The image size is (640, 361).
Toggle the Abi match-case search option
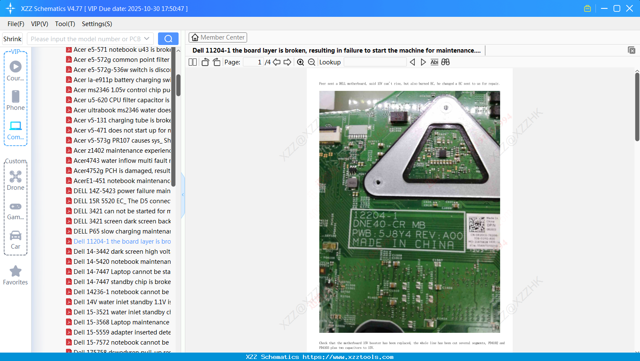[x=435, y=62]
